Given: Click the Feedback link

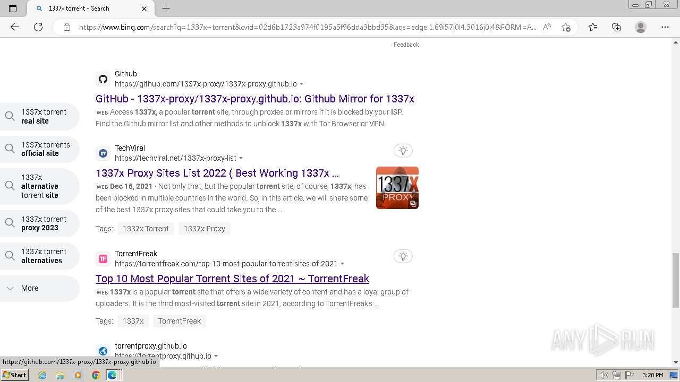Looking at the screenshot, I should click(406, 45).
